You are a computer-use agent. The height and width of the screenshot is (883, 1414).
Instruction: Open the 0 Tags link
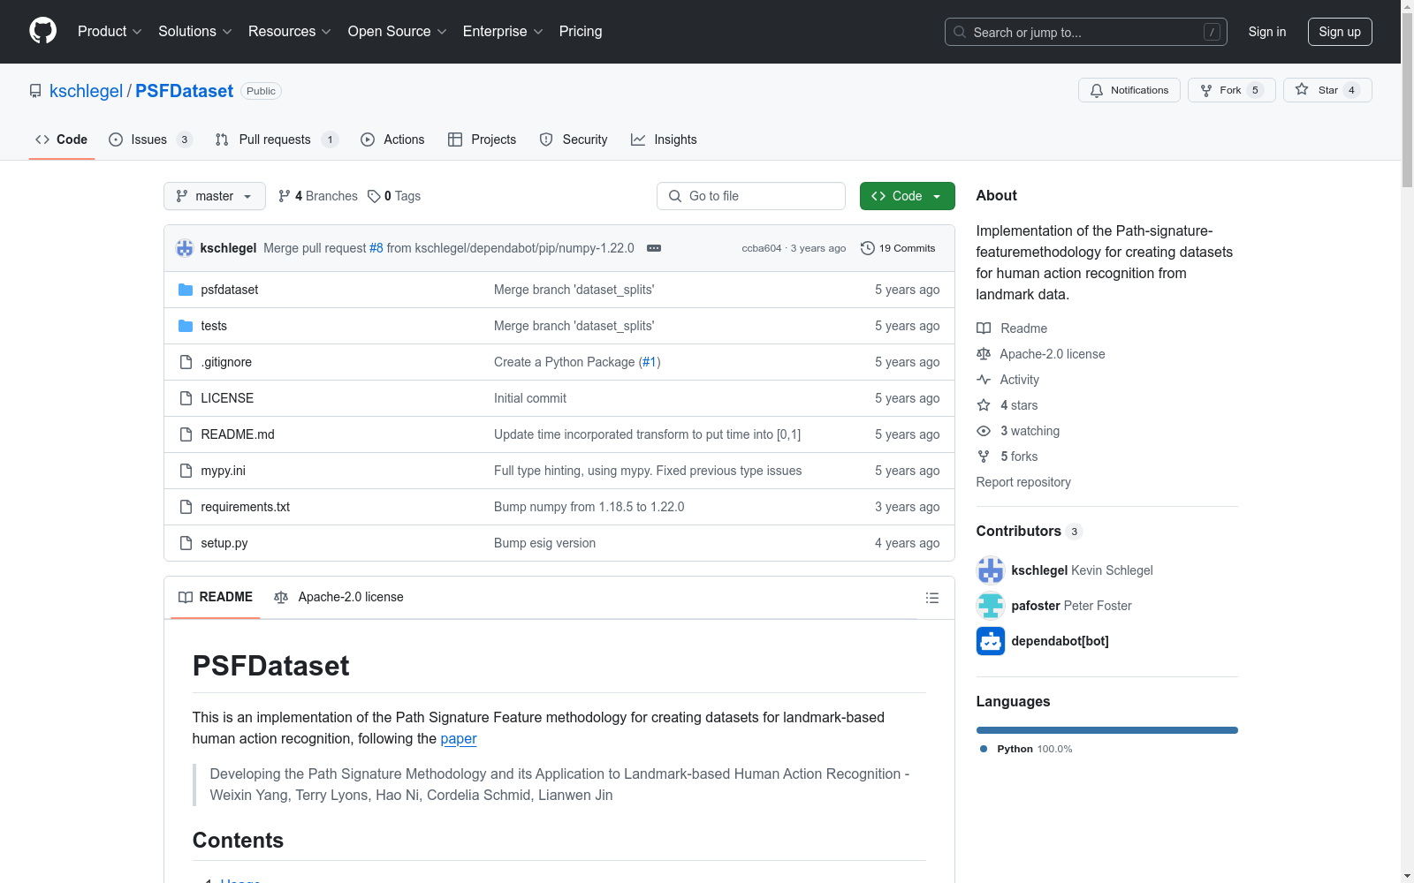[x=394, y=196]
